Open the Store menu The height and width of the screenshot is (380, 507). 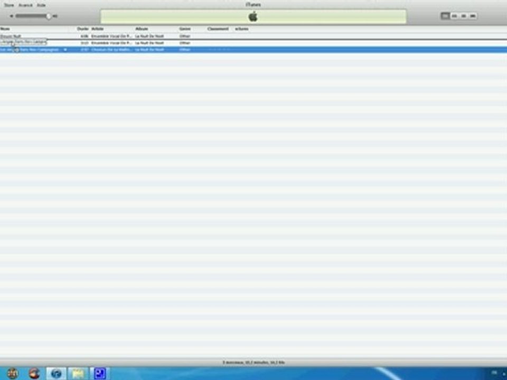click(9, 5)
